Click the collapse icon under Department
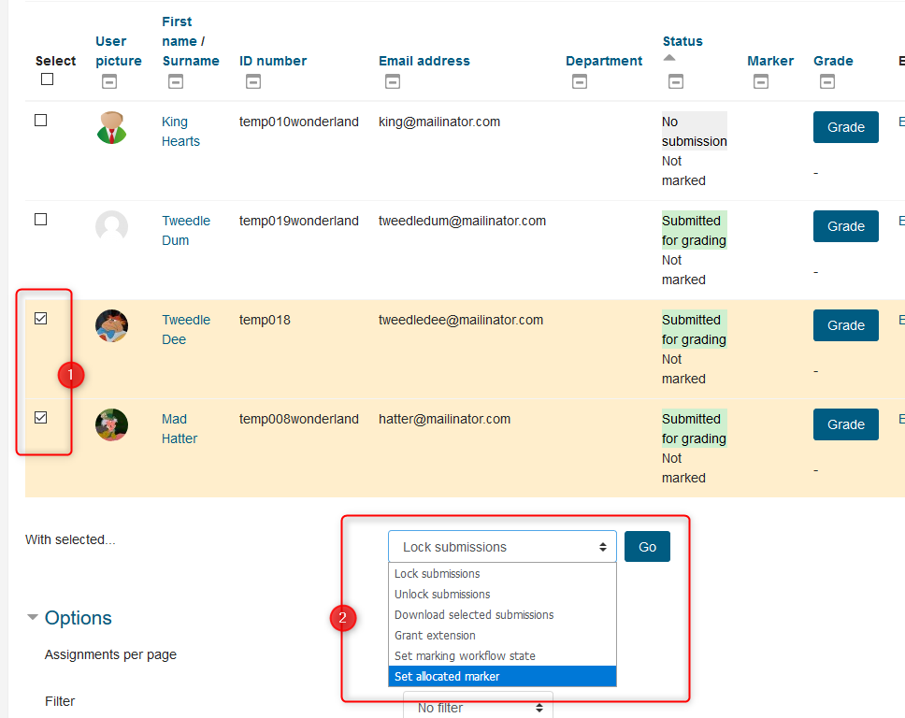 coord(580,82)
